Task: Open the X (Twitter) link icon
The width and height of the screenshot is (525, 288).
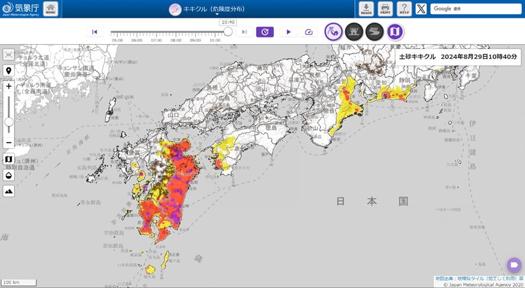Action: [421, 9]
